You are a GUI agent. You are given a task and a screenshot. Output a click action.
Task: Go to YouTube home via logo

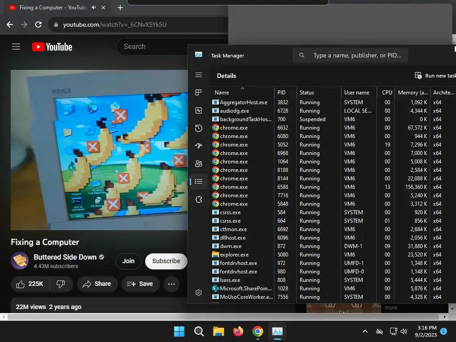pyautogui.click(x=52, y=47)
